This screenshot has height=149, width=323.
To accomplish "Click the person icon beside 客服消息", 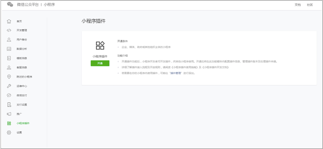I will [9, 68].
